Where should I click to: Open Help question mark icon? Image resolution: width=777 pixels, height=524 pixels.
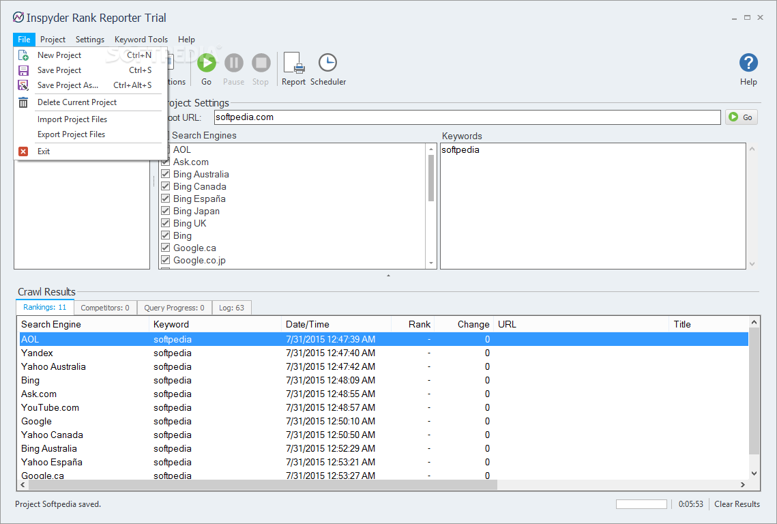click(748, 63)
